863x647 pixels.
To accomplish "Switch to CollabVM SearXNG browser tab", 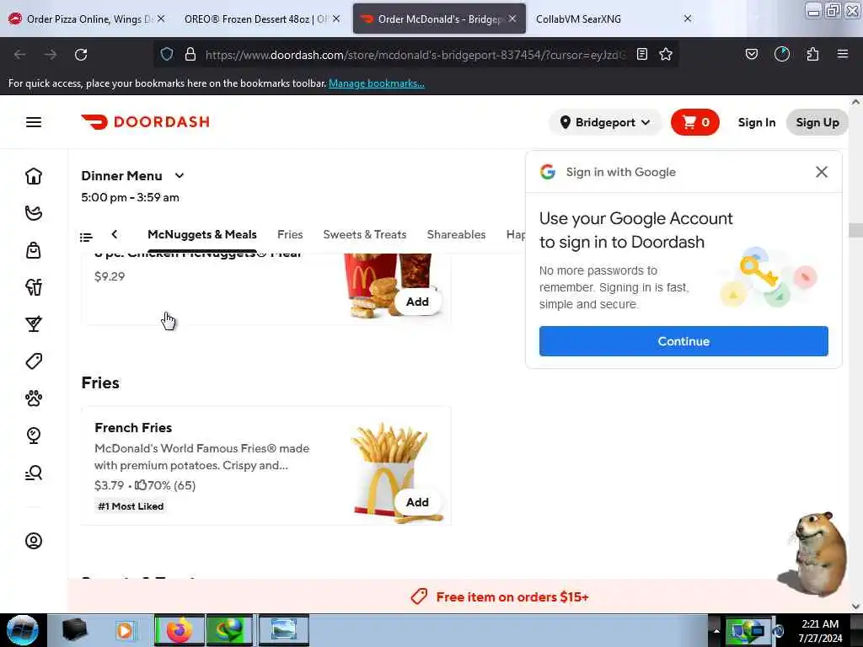I will [614, 19].
